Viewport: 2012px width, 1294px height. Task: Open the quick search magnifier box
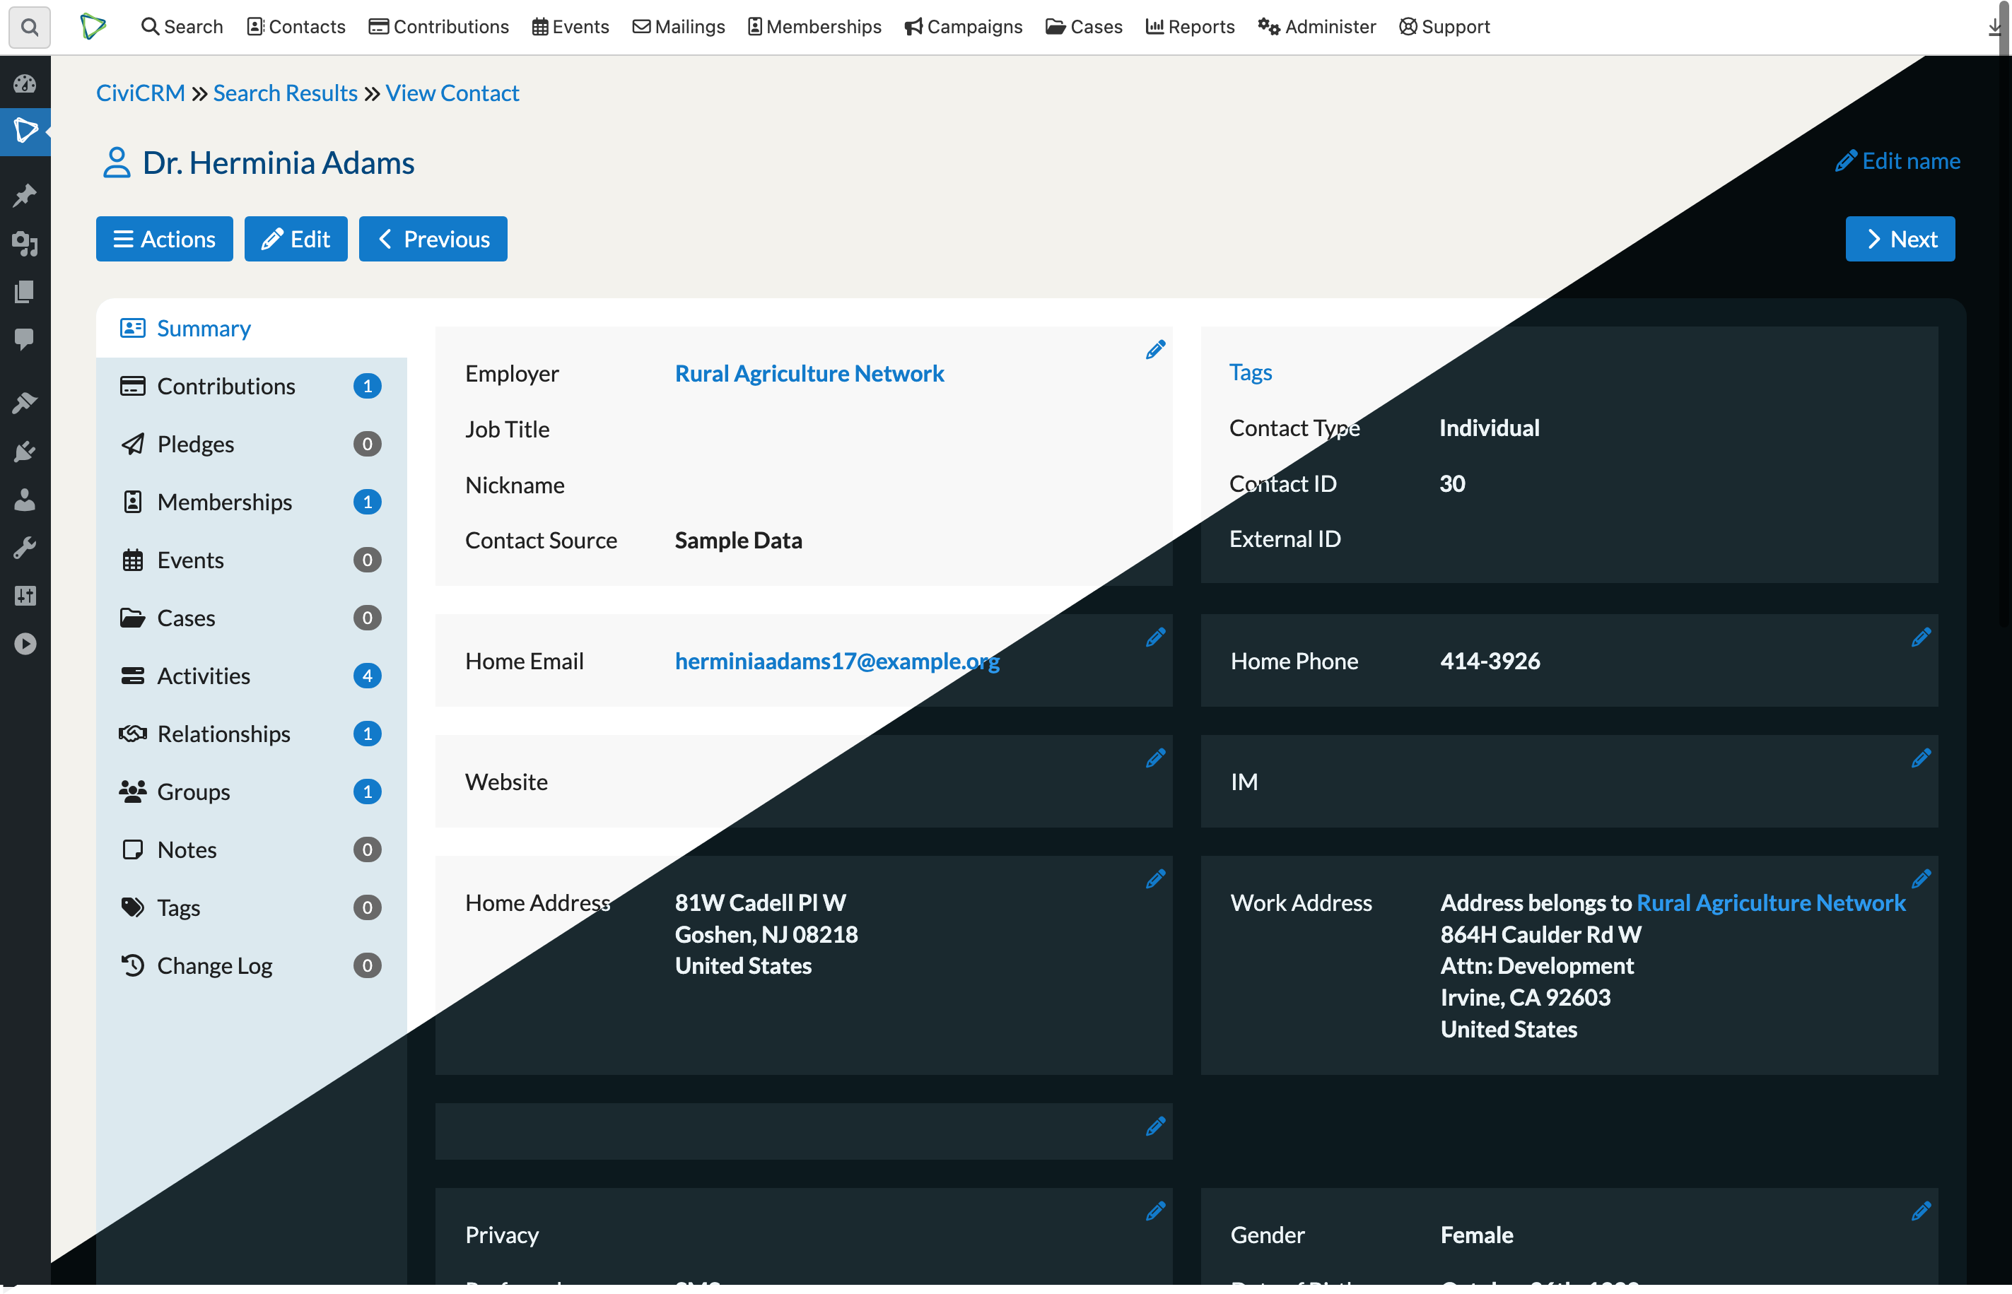point(30,27)
